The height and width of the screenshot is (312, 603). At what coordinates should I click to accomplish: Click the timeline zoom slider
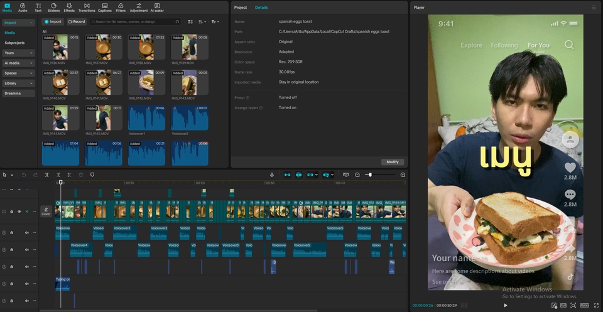tap(371, 175)
